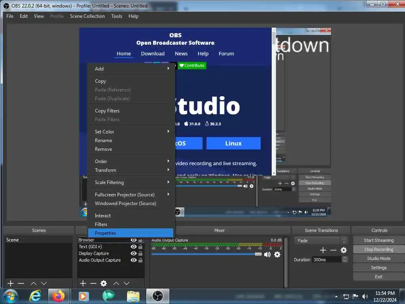Lock the Browser source
Image resolution: width=405 pixels, height=304 pixels.
pyautogui.click(x=140, y=240)
